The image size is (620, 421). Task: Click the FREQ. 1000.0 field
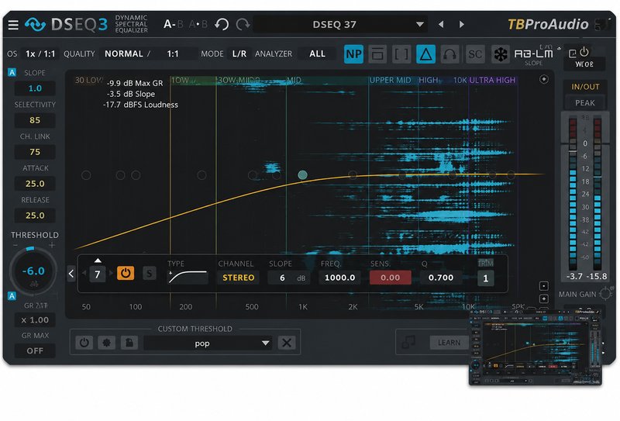[x=339, y=278]
